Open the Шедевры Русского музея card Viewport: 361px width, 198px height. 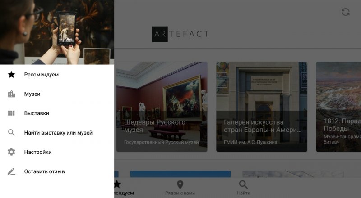[162, 107]
